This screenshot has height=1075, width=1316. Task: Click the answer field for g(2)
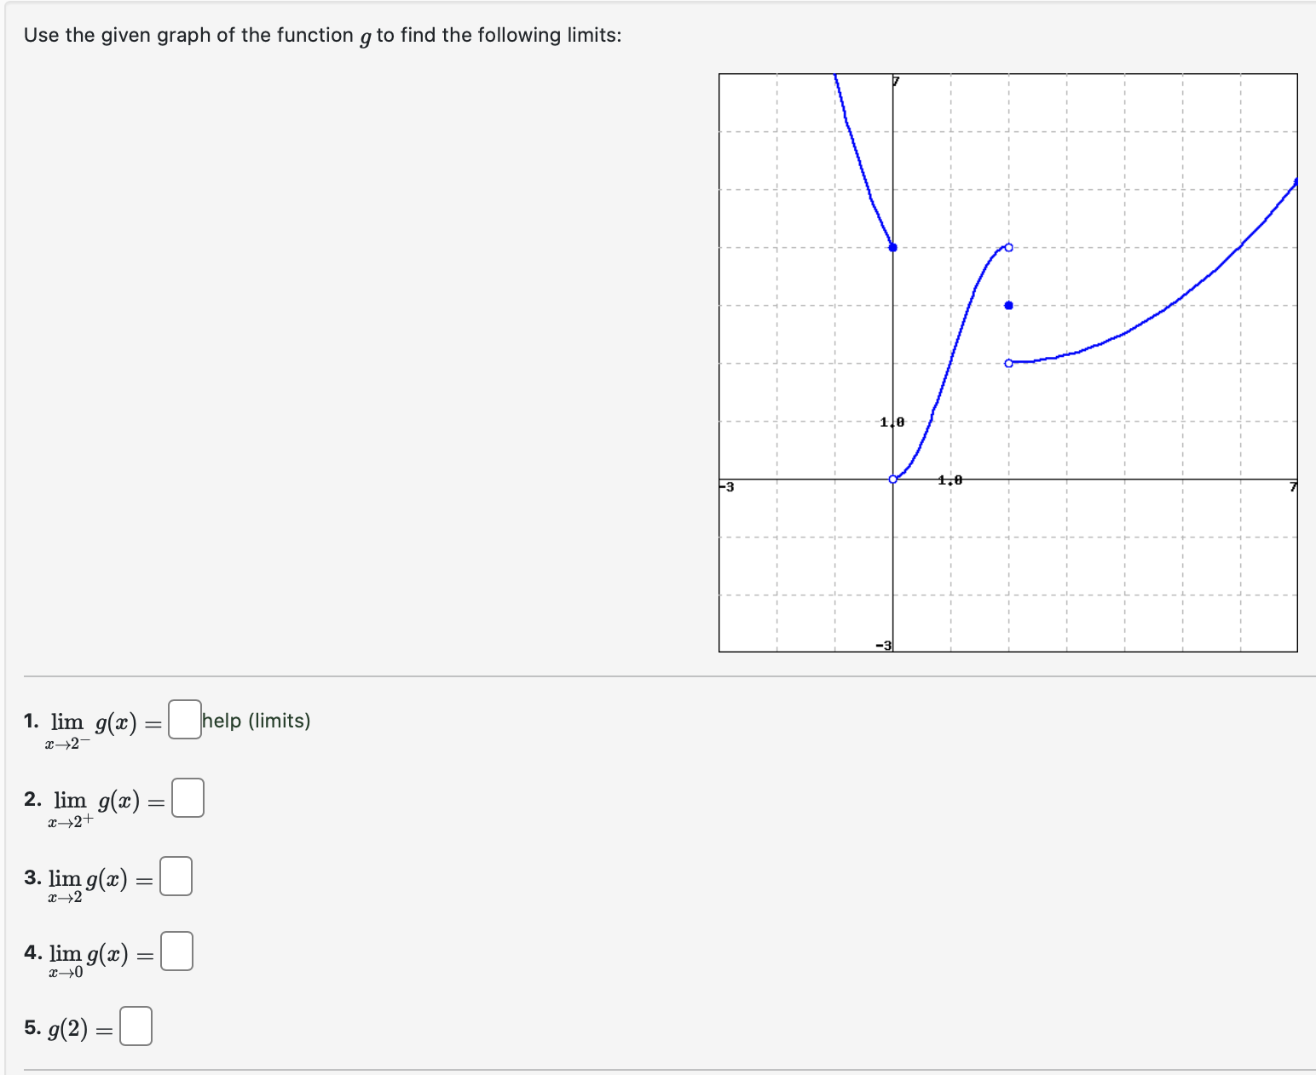coord(136,1025)
